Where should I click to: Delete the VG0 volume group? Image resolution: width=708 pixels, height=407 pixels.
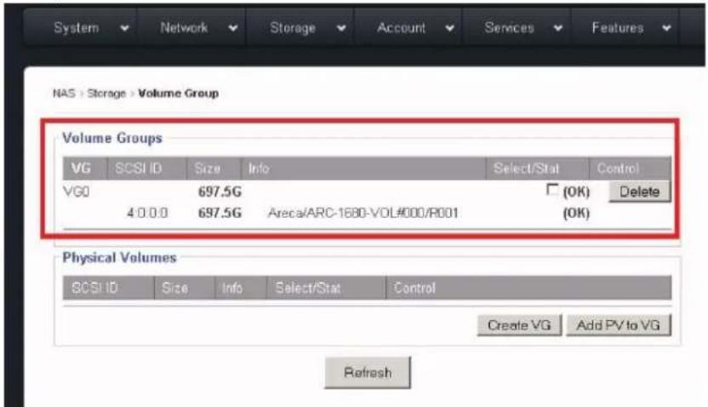pos(639,192)
